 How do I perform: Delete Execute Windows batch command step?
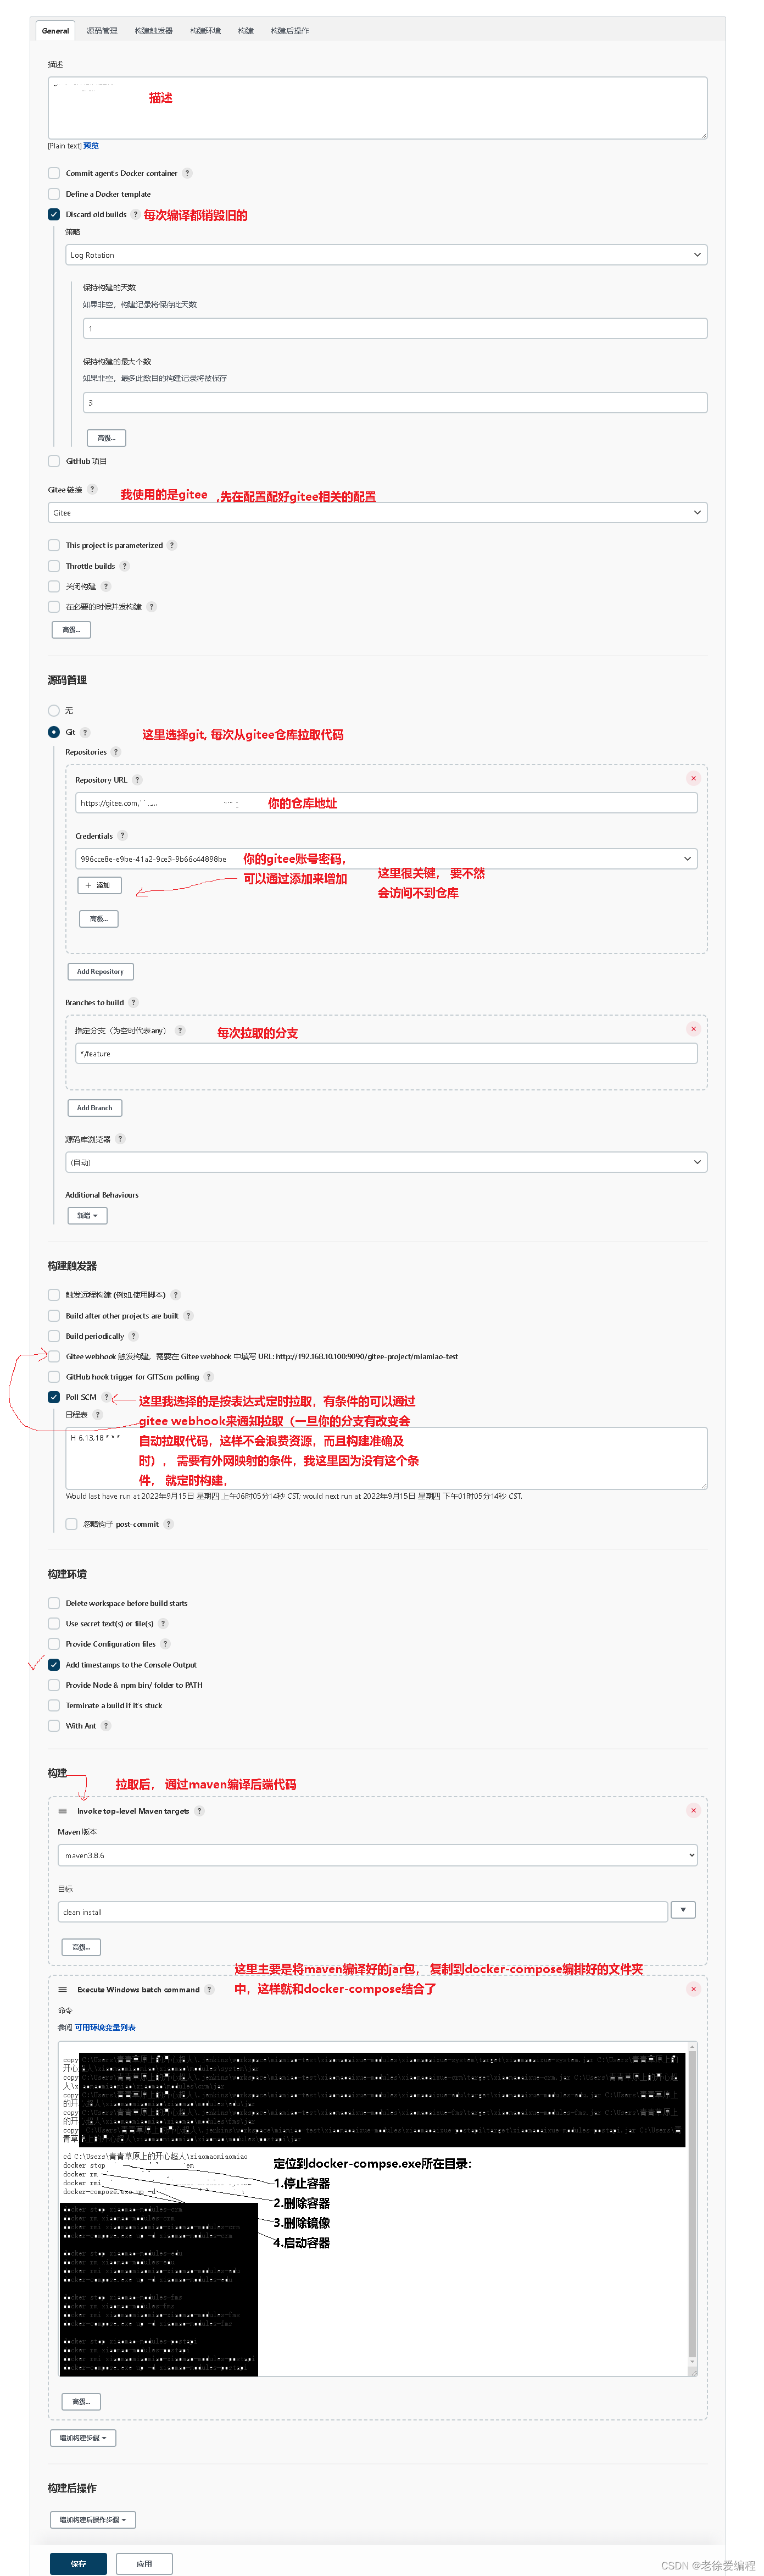693,1989
